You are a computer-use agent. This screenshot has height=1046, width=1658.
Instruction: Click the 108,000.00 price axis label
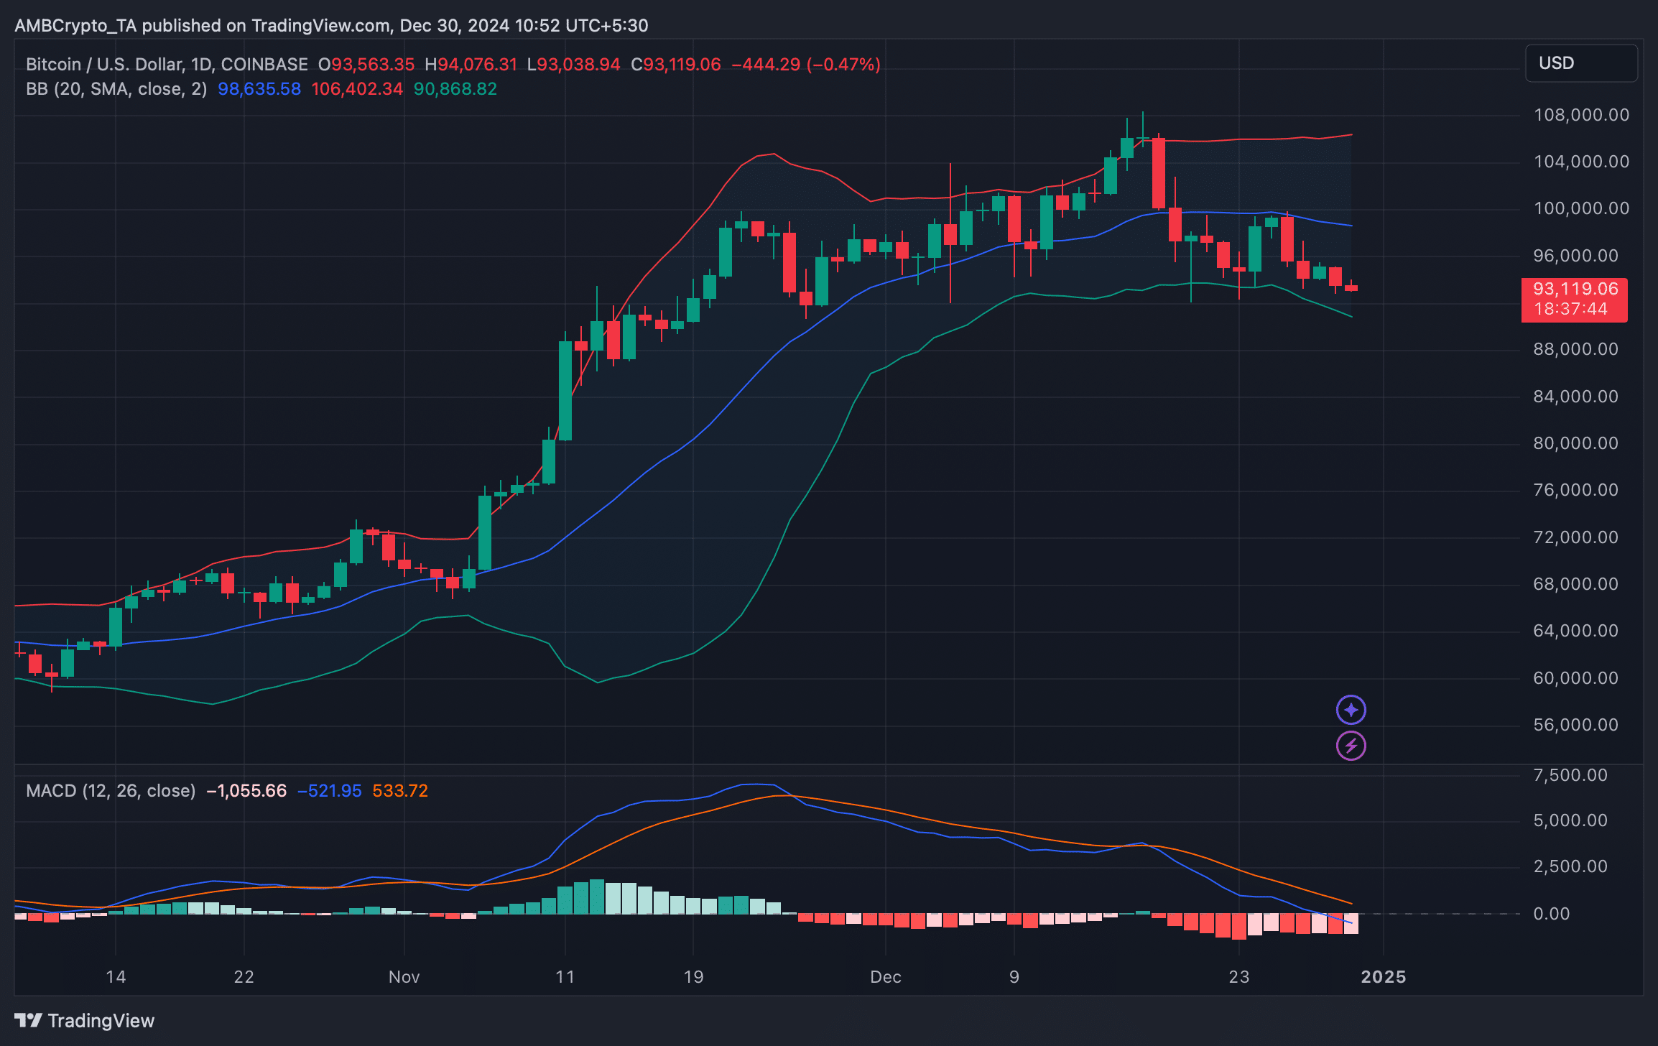coord(1581,115)
